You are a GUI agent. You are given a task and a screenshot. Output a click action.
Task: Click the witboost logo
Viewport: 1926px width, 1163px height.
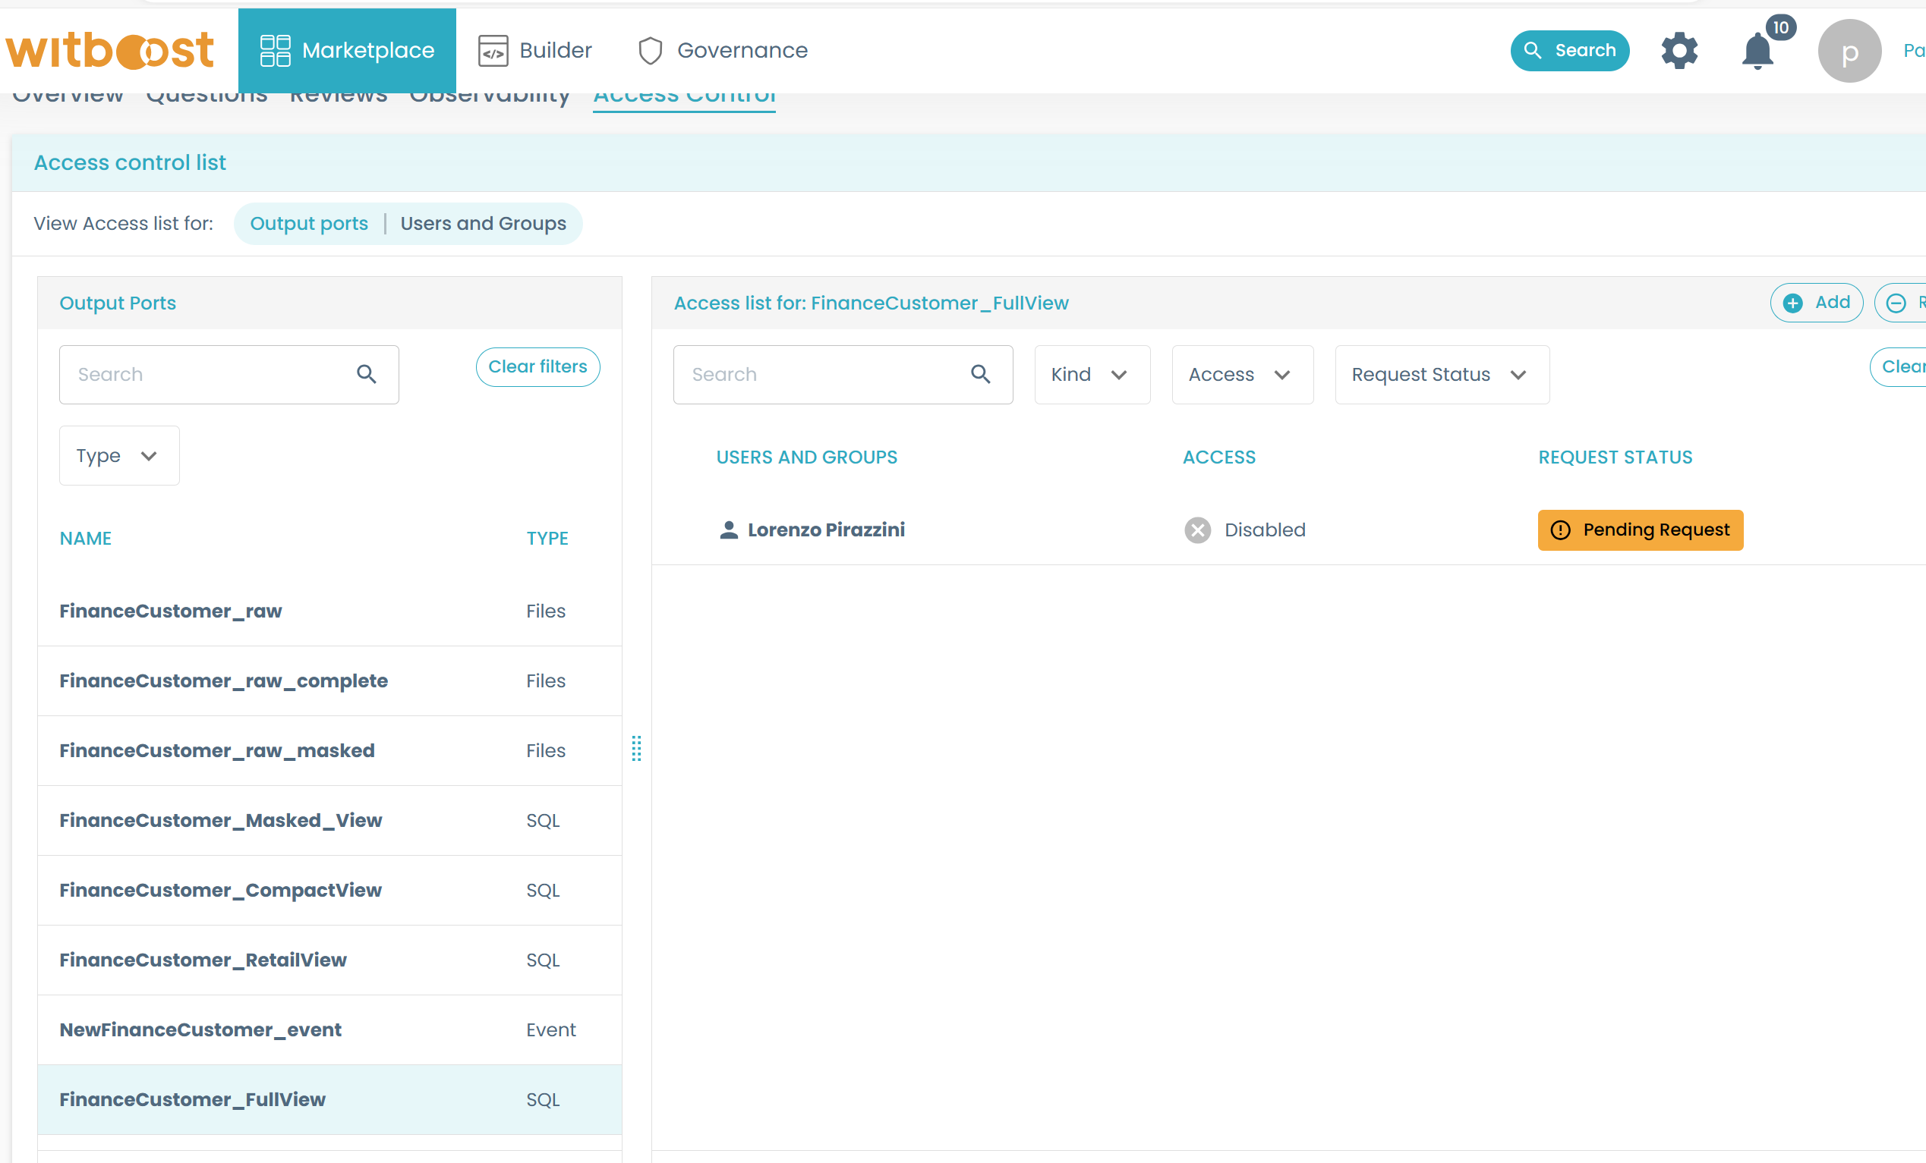[109, 51]
